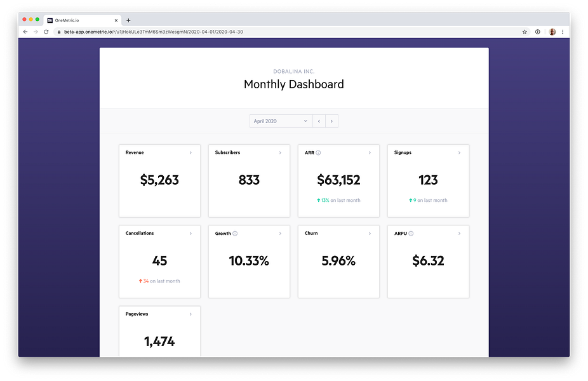Click the Churn card title
Image resolution: width=588 pixels, height=381 pixels.
pyautogui.click(x=311, y=233)
